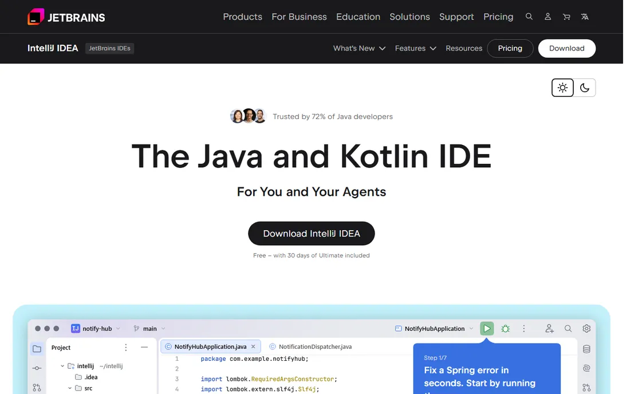Switch to NotificationDispatcher.java tab
The width and height of the screenshot is (630, 394).
pyautogui.click(x=310, y=346)
